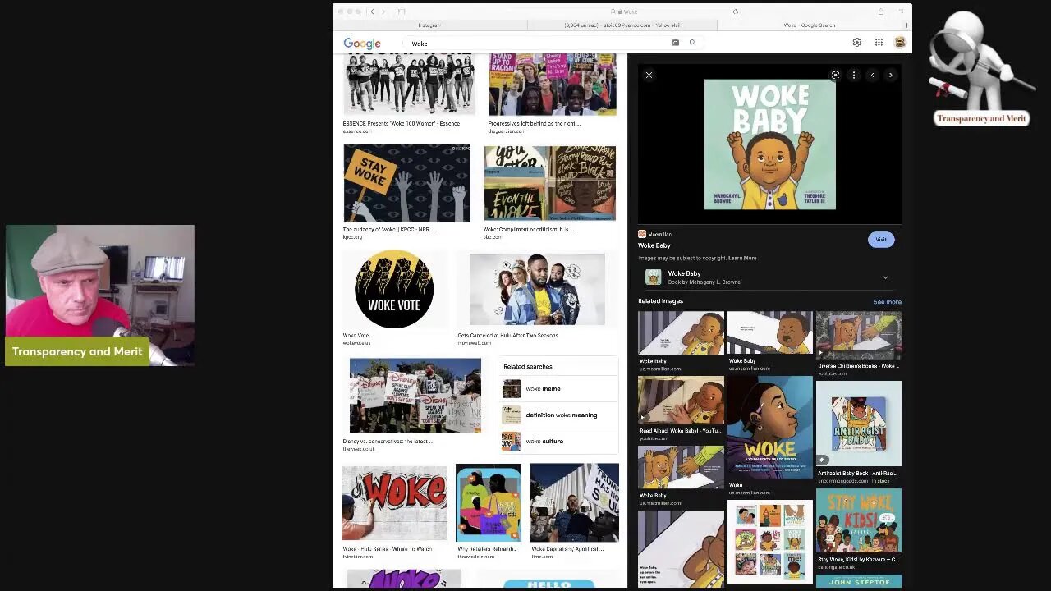This screenshot has width=1051, height=591.
Task: Click the Safari address bar
Action: point(624,11)
